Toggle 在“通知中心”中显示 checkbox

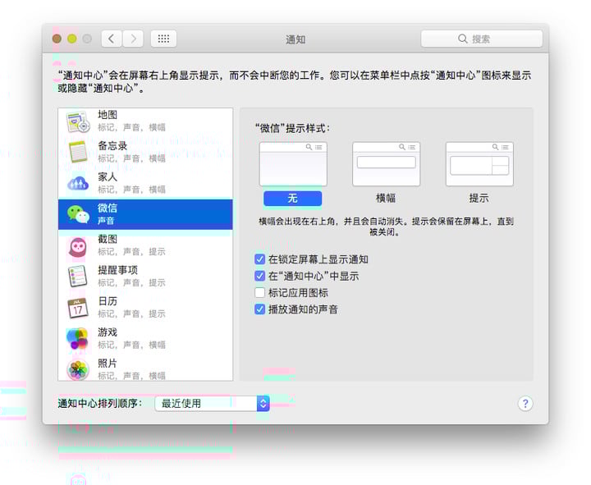(259, 276)
